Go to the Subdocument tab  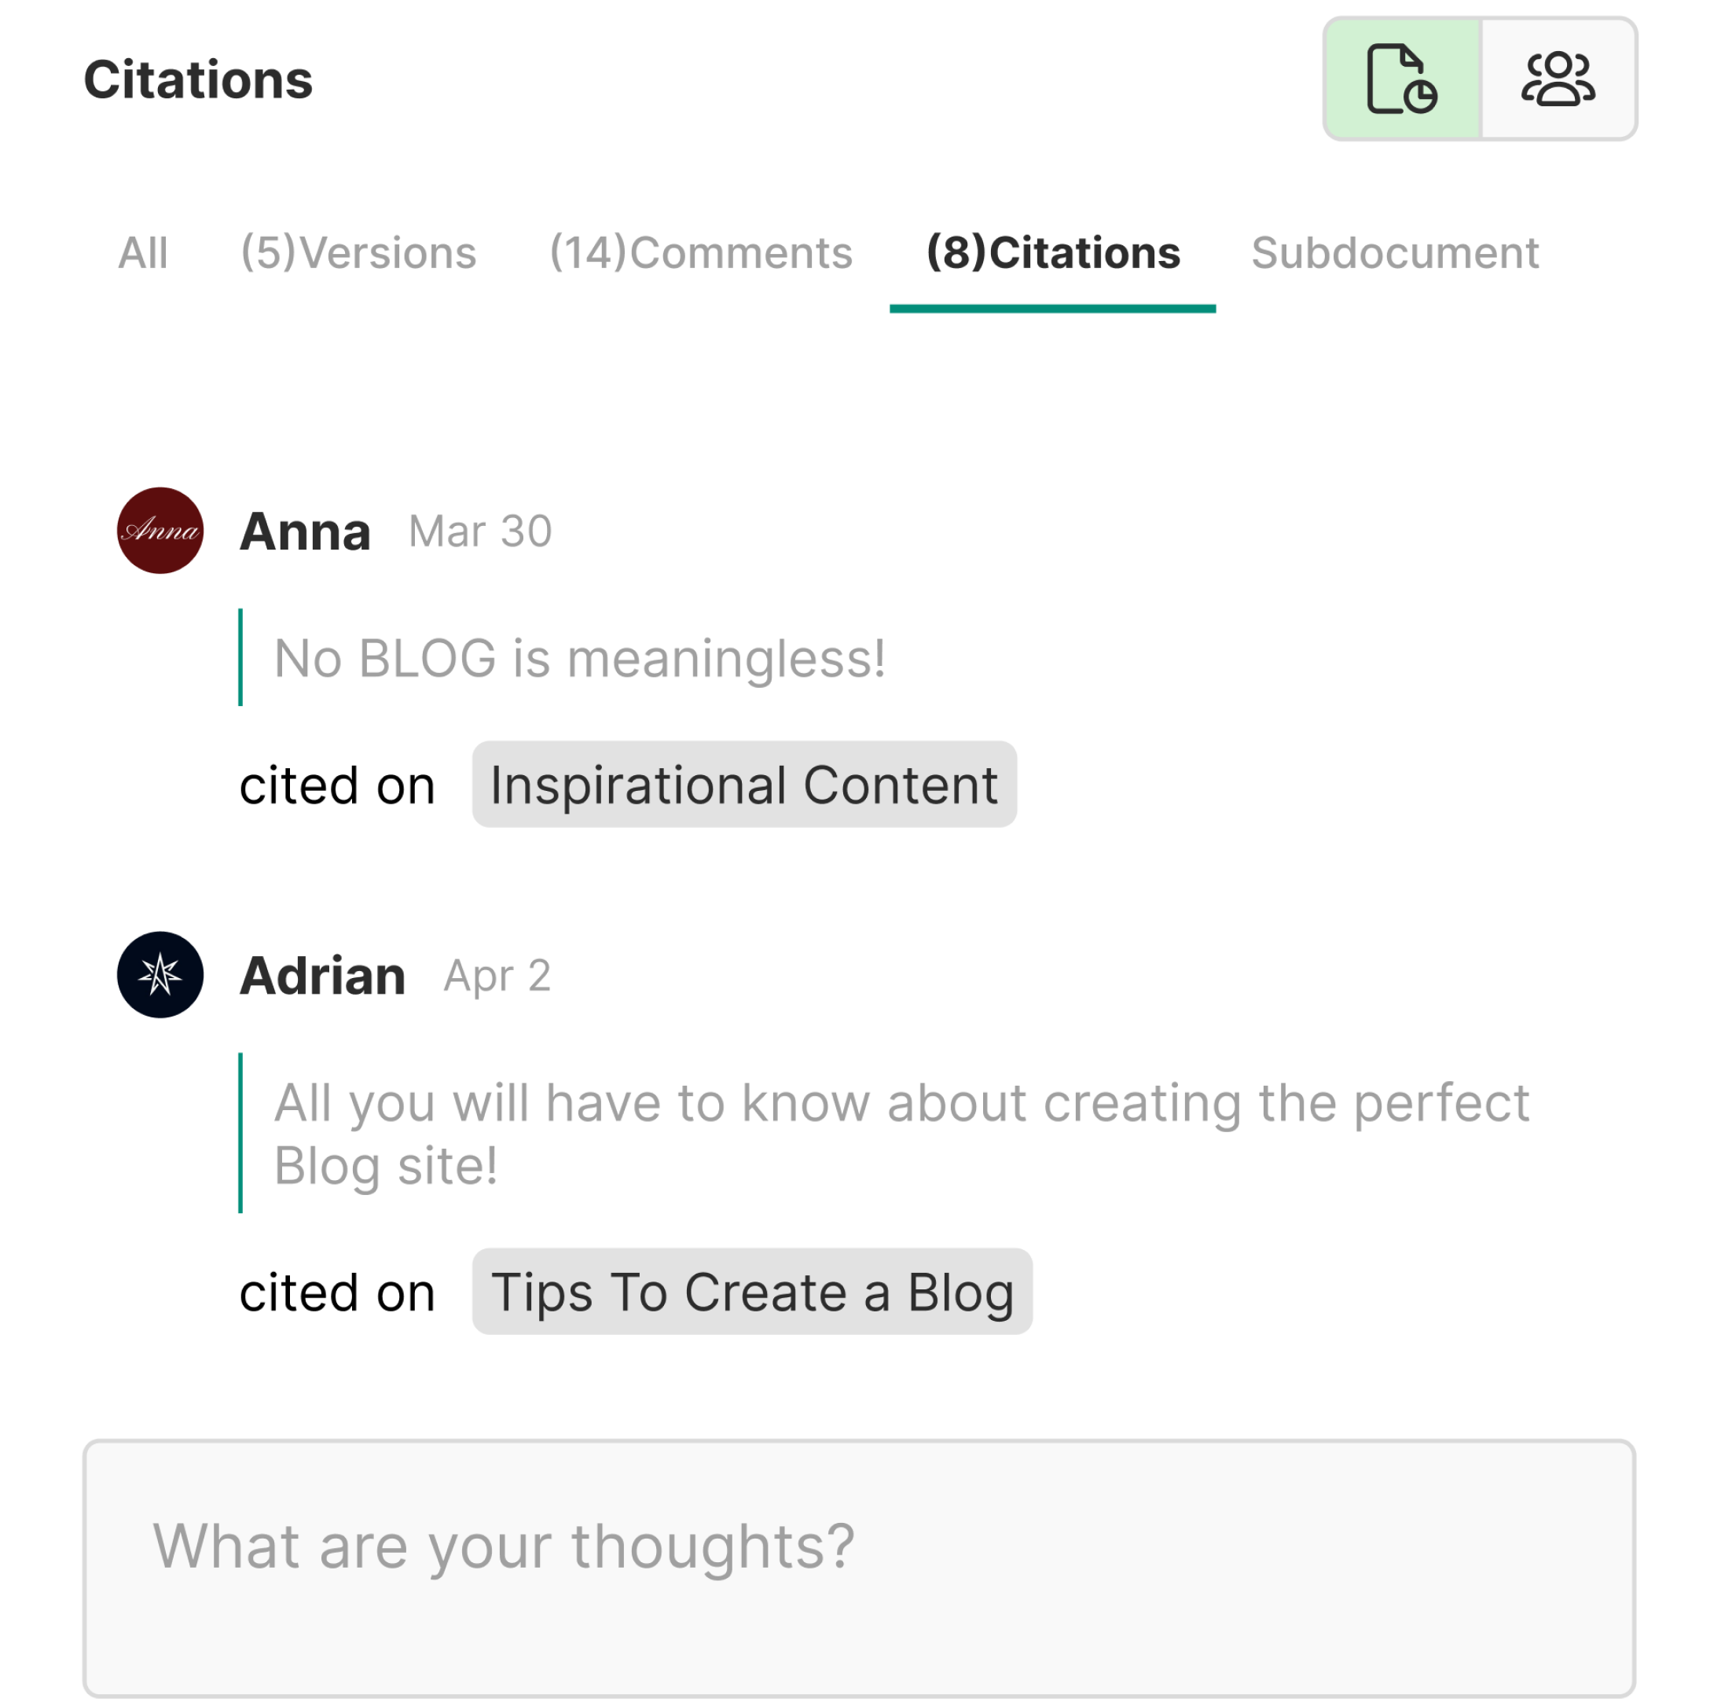(x=1394, y=253)
